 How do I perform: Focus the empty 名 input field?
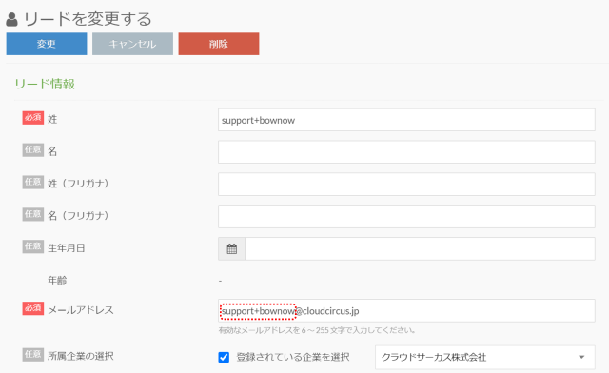406,152
